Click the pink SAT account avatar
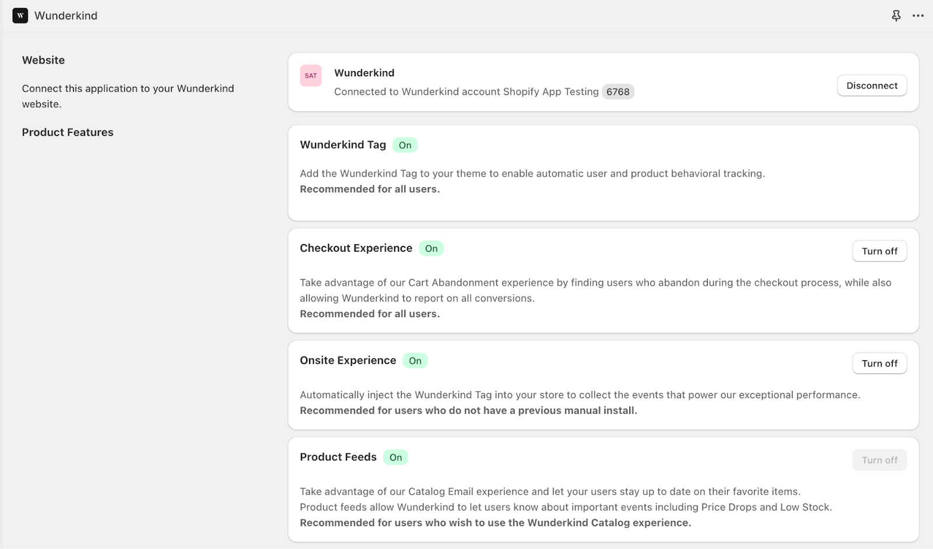Screen dimensions: 933x549 [x=311, y=76]
